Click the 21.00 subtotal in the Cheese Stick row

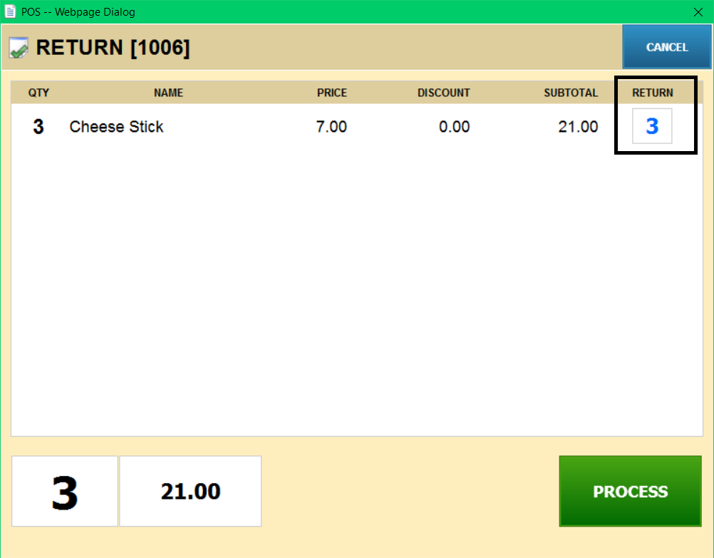(578, 127)
